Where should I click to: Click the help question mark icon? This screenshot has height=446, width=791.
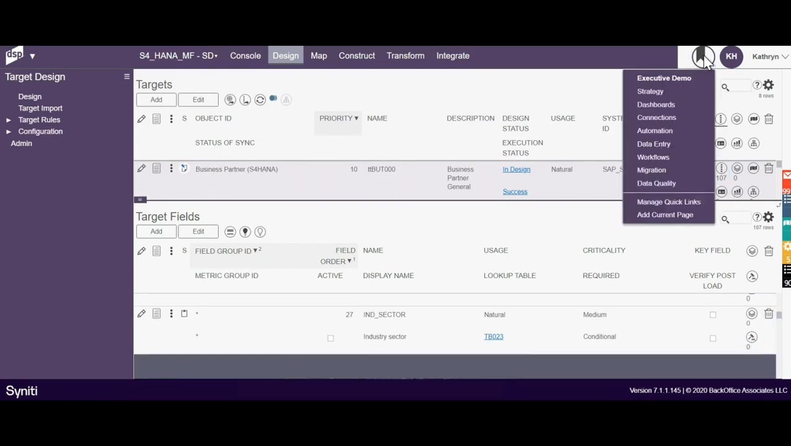pos(756,85)
